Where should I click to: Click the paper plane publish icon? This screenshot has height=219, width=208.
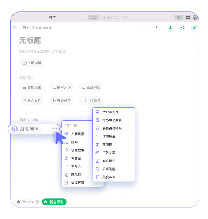[x=194, y=28]
